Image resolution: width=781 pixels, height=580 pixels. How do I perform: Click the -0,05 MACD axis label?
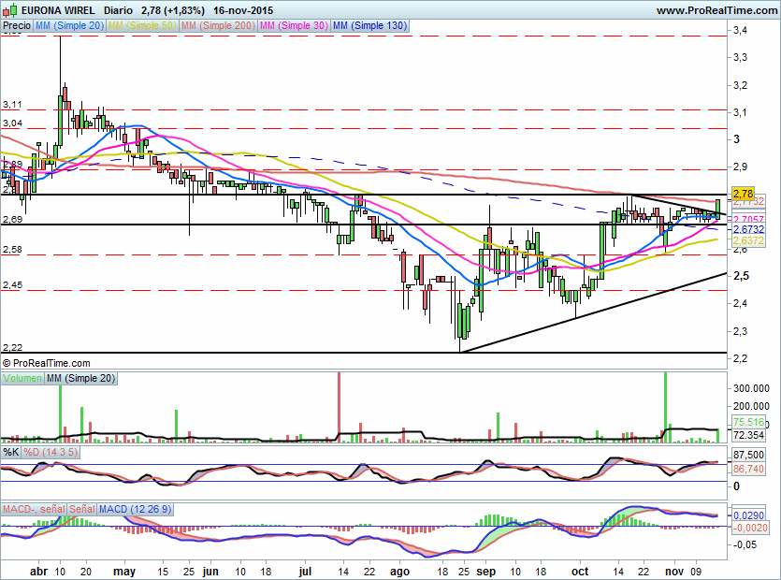coord(745,544)
